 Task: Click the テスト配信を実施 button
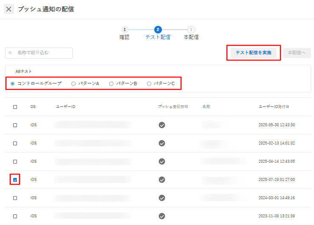(x=254, y=53)
